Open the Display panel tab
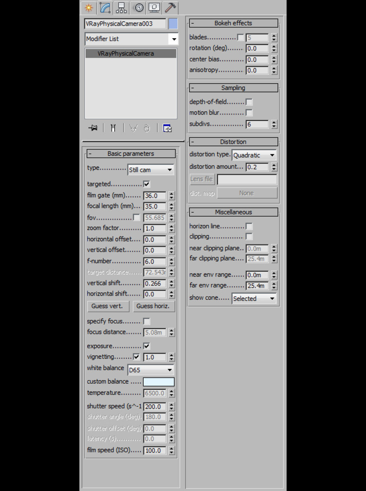This screenshot has width=366, height=491. [x=154, y=8]
